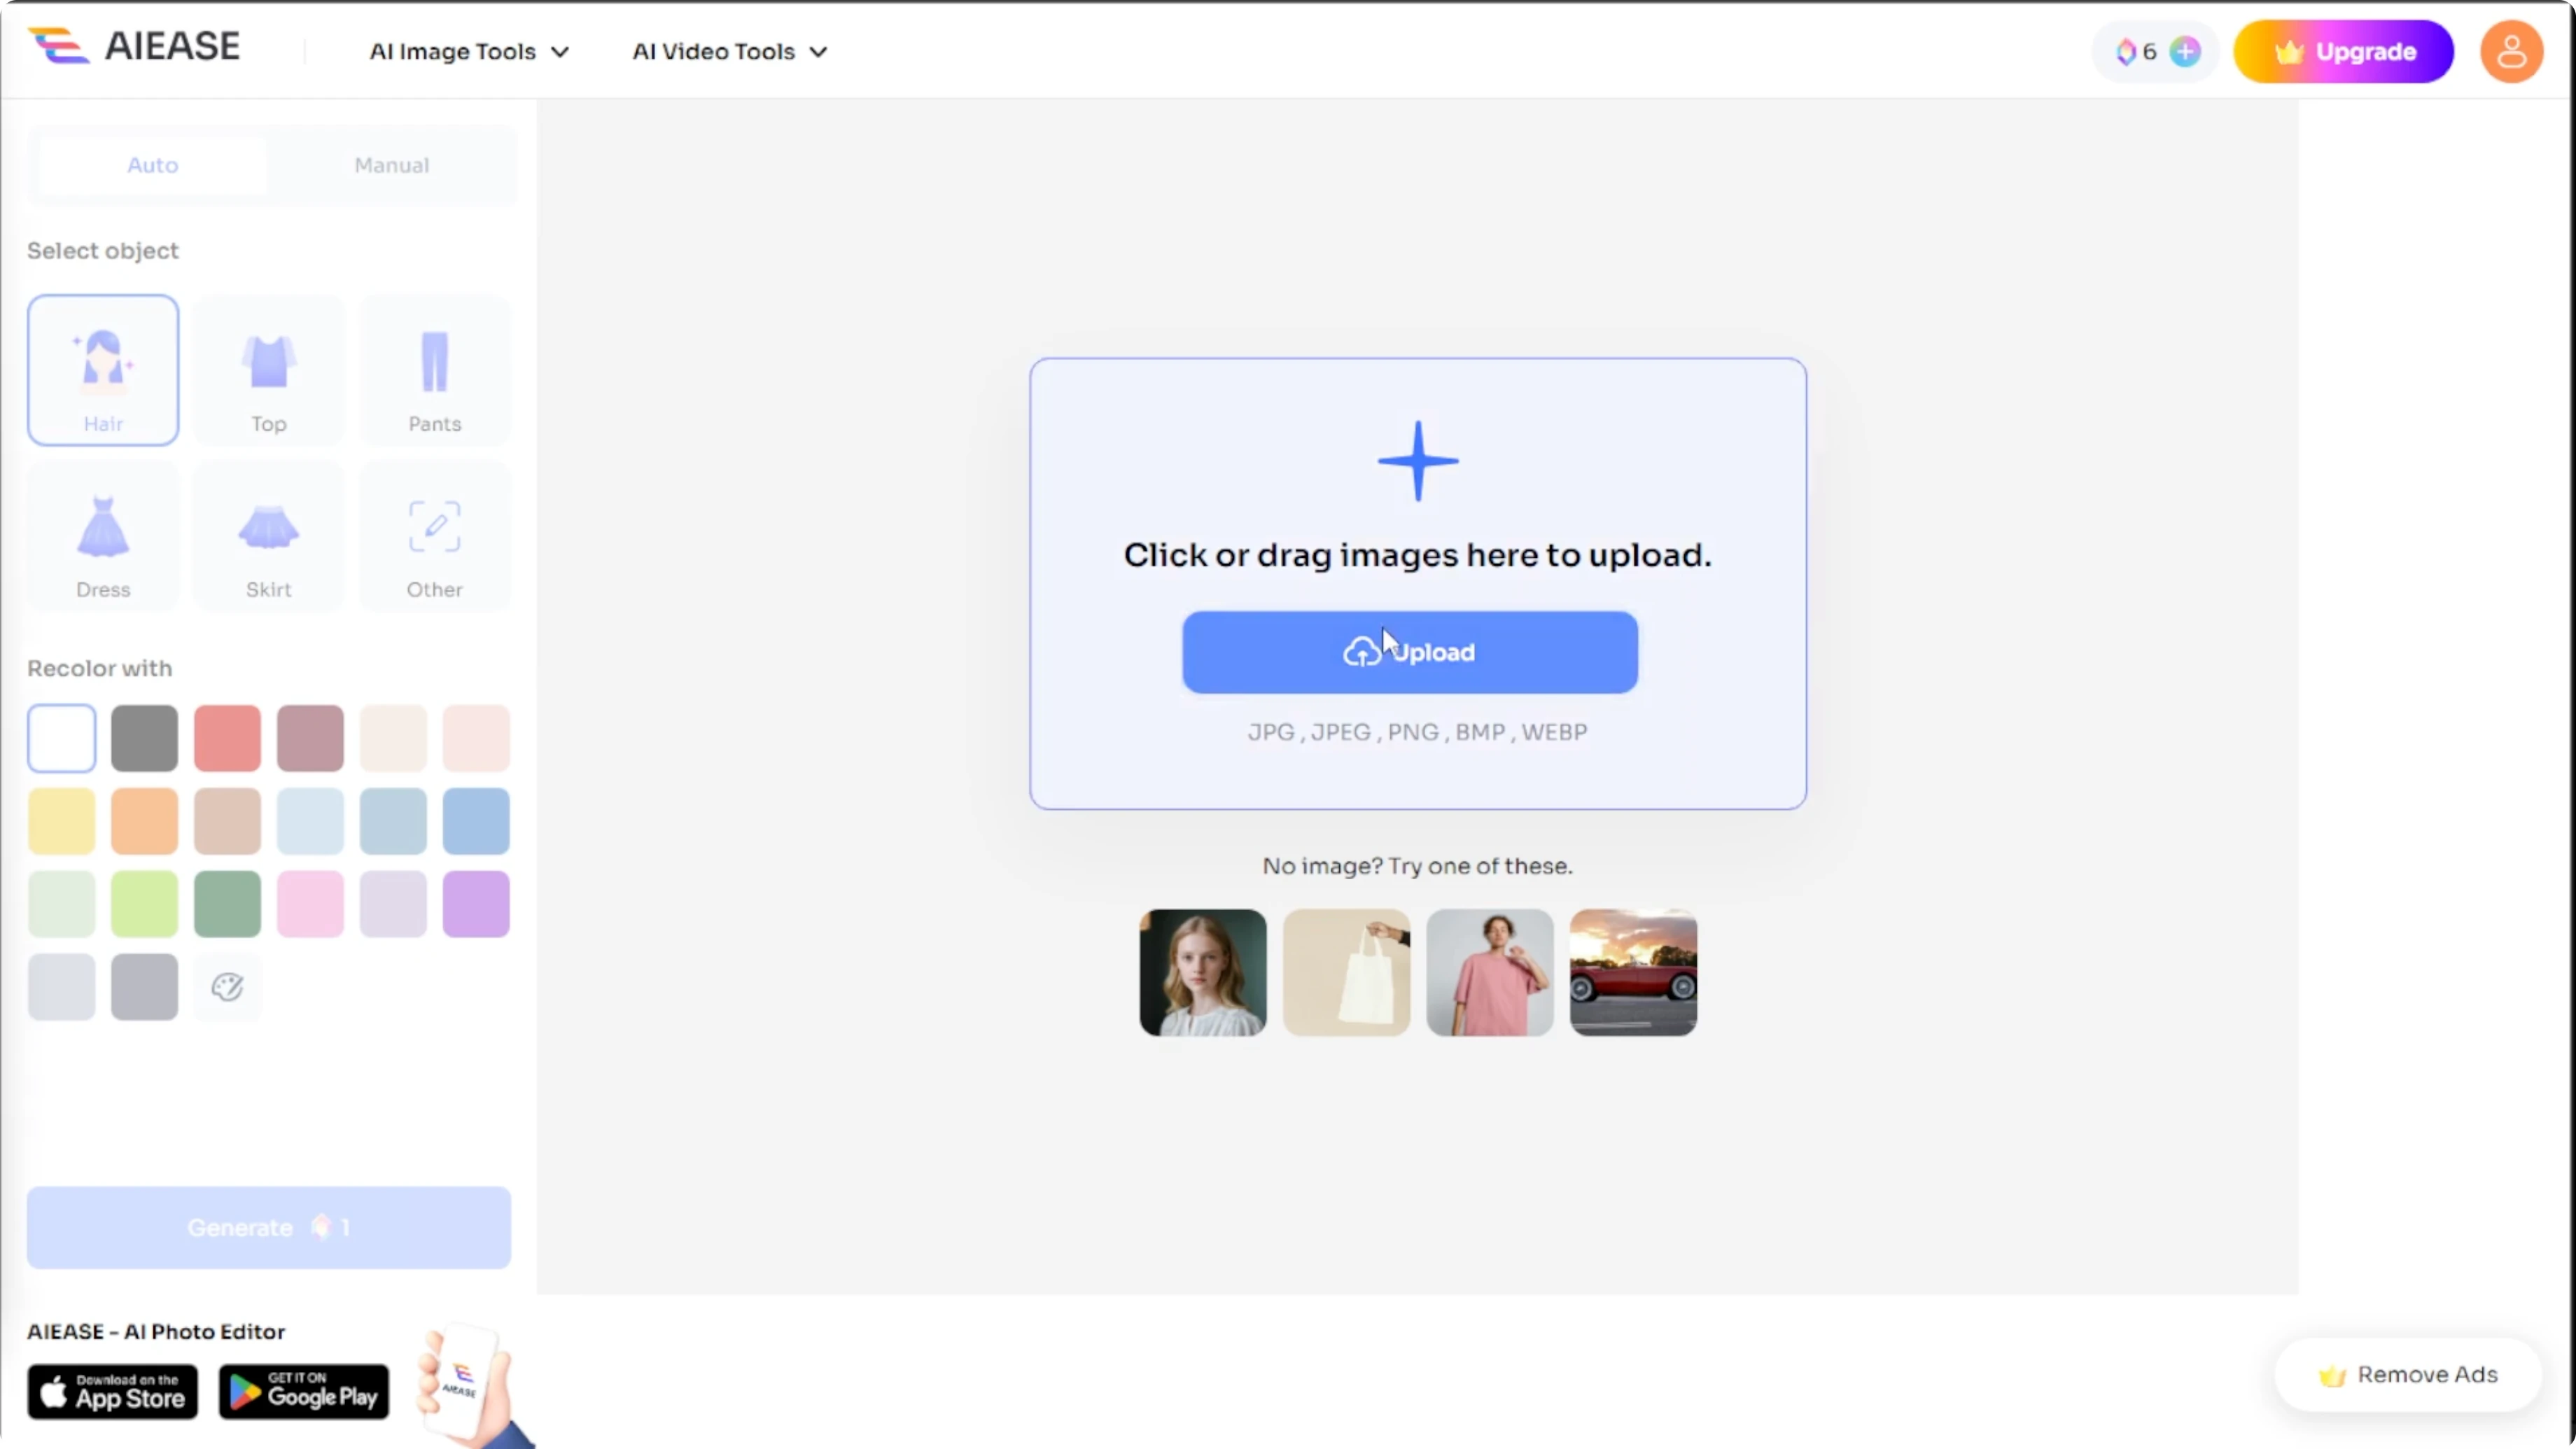Choose the purple color swatch

476,904
